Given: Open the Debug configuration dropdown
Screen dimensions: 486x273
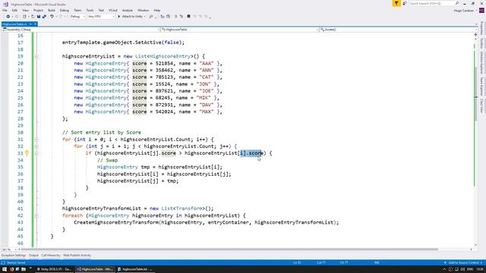Looking at the screenshot, I should 77,17.
